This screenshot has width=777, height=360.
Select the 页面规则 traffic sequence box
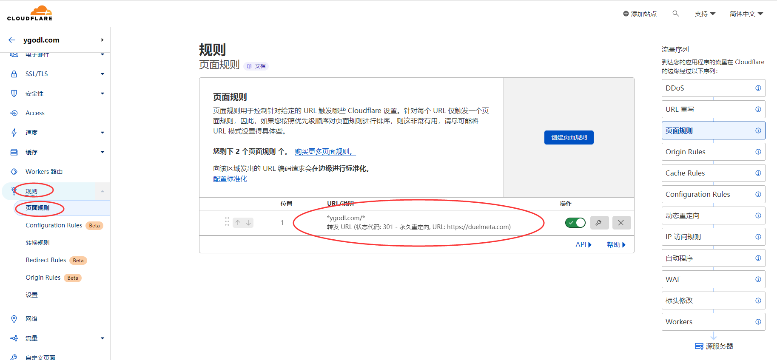pos(714,130)
